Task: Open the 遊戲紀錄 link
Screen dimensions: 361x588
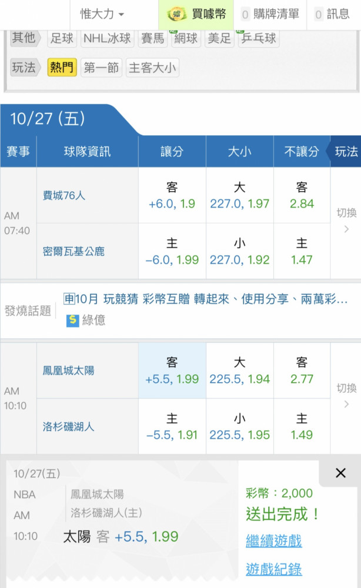Action: (x=273, y=569)
